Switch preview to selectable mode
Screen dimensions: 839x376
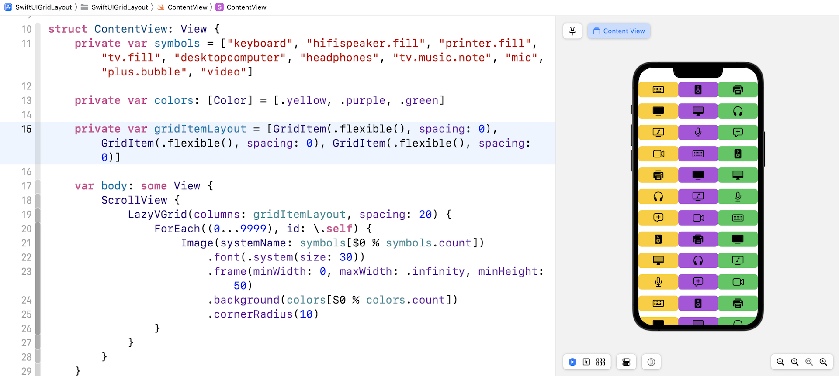[586, 362]
